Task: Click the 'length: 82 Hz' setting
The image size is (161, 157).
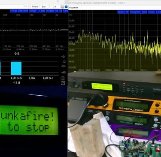Action: point(54,11)
